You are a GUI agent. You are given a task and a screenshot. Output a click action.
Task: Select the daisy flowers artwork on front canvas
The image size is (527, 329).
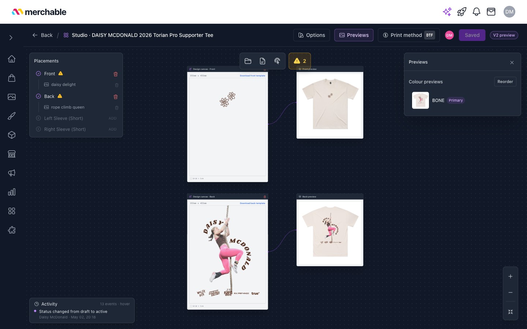[x=228, y=99]
